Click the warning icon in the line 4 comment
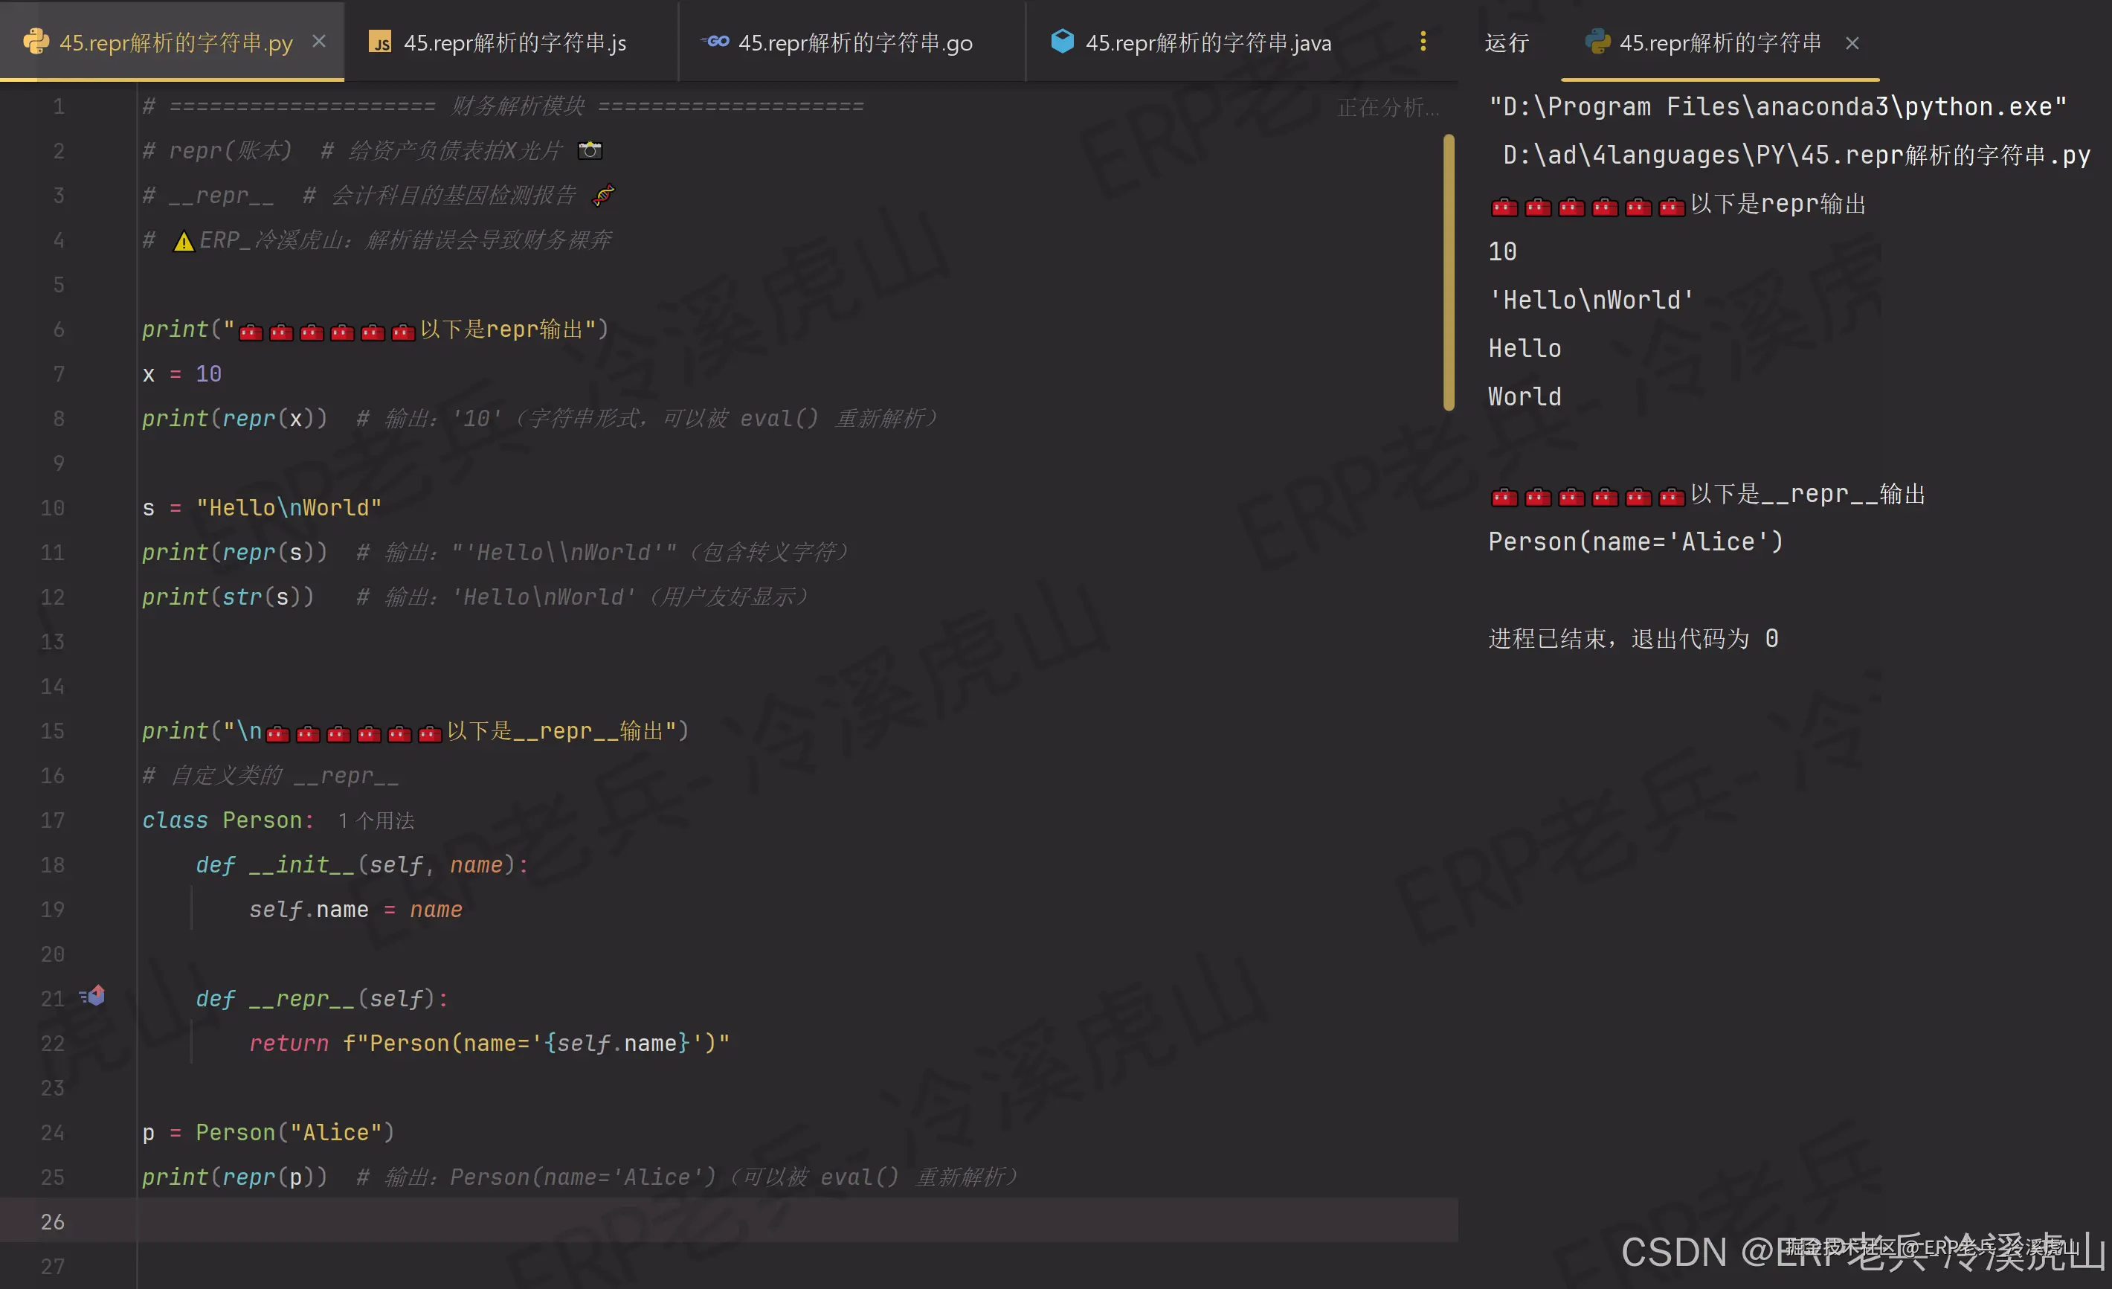 (x=184, y=242)
